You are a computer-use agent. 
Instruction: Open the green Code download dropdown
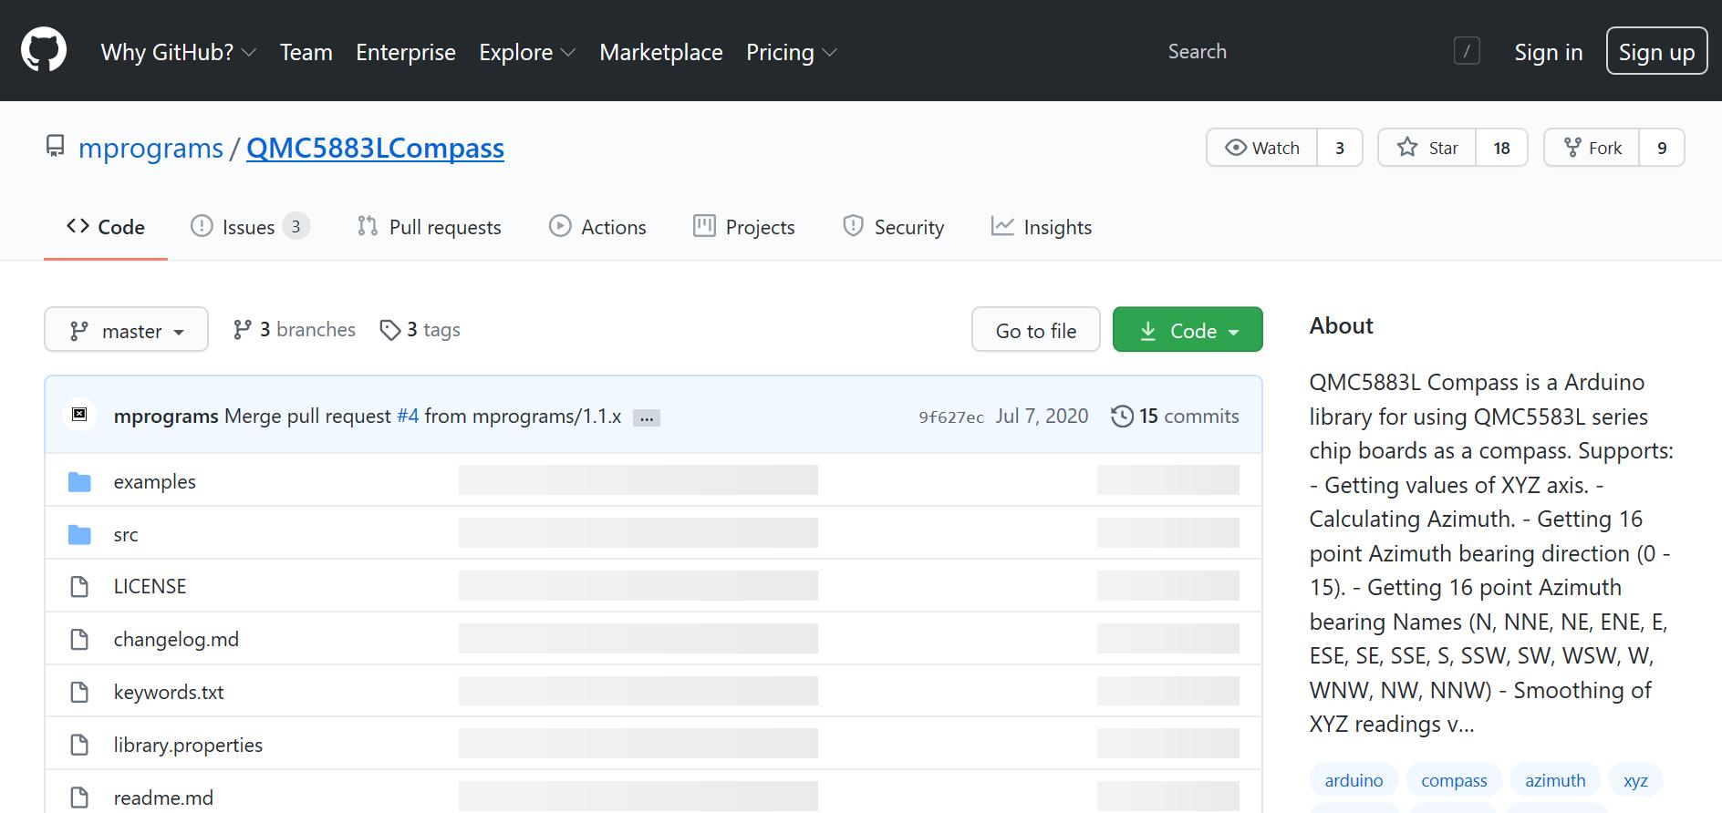pos(1188,329)
